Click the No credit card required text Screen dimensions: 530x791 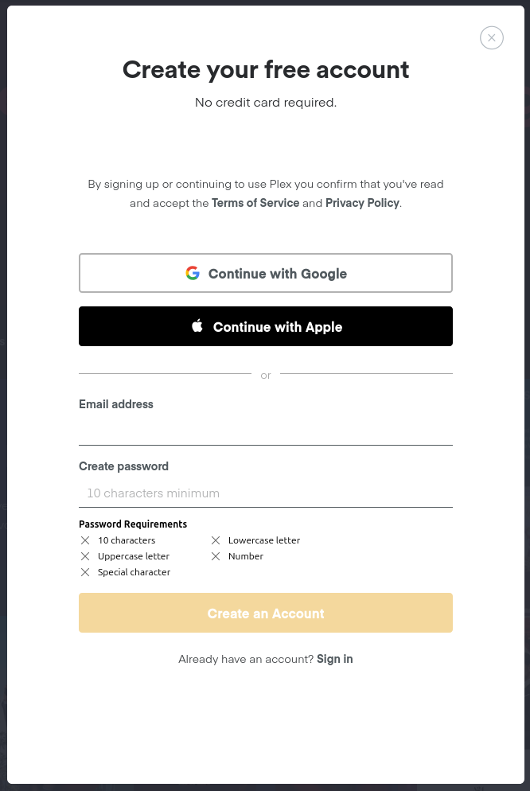266,103
